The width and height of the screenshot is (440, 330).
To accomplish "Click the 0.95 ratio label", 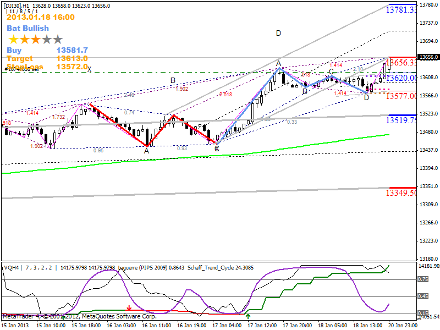I will pos(98,151).
